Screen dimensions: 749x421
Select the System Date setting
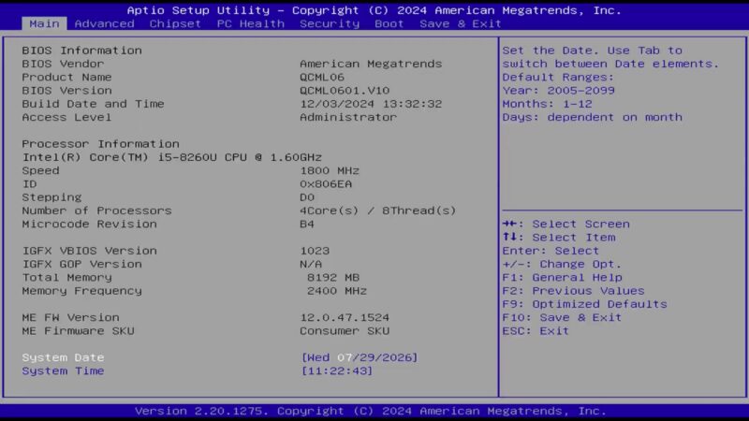coord(63,357)
